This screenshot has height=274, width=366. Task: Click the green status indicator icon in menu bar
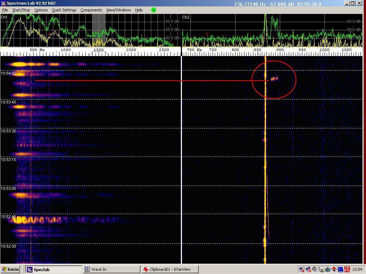154,10
